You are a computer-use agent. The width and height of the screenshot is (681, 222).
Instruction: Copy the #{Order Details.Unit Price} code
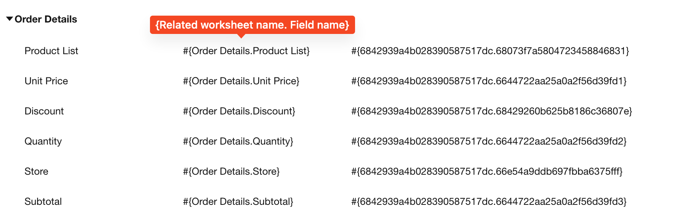(241, 81)
